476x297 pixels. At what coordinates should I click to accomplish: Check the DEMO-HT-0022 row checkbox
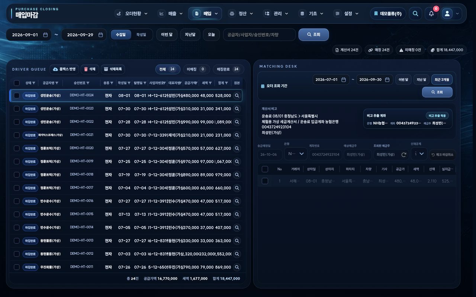click(17, 122)
